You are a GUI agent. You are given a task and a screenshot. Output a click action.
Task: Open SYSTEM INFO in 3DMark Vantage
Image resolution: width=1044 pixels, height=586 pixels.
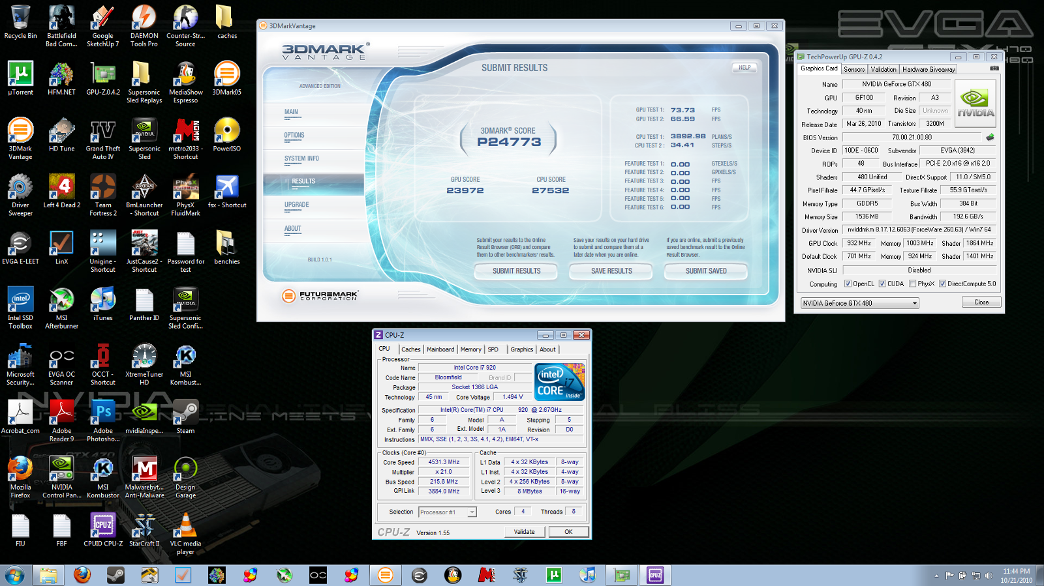point(301,159)
